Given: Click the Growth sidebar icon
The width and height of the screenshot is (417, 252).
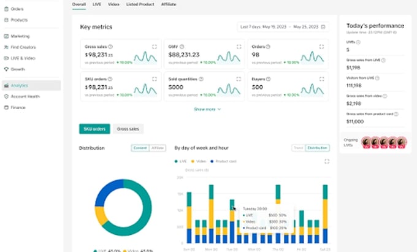Looking at the screenshot, I should pos(6,69).
